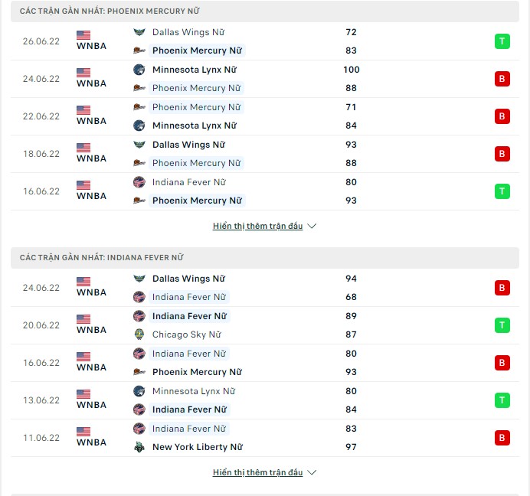Click WNBA league label for 16.06.22 Phoenix match
Screen dimensions: 530x496
[x=91, y=196]
